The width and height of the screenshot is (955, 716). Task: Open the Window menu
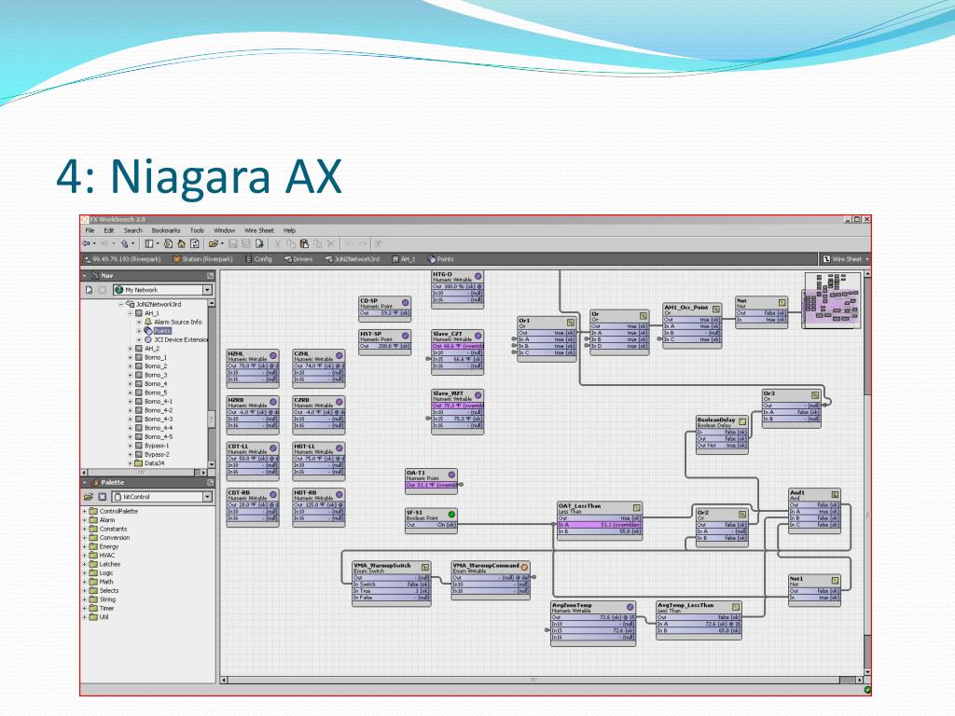pos(224,231)
